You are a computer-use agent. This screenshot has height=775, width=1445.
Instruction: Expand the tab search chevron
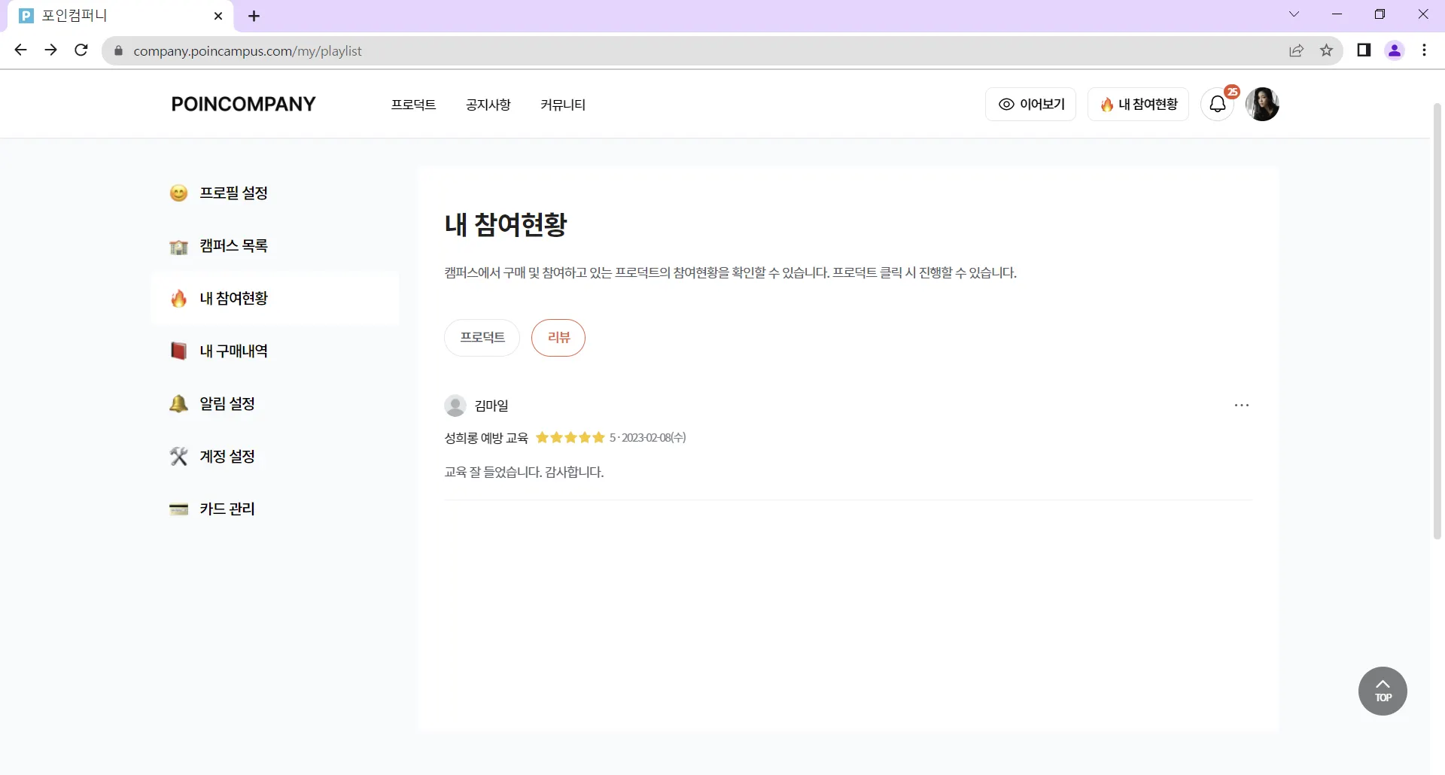pyautogui.click(x=1294, y=14)
